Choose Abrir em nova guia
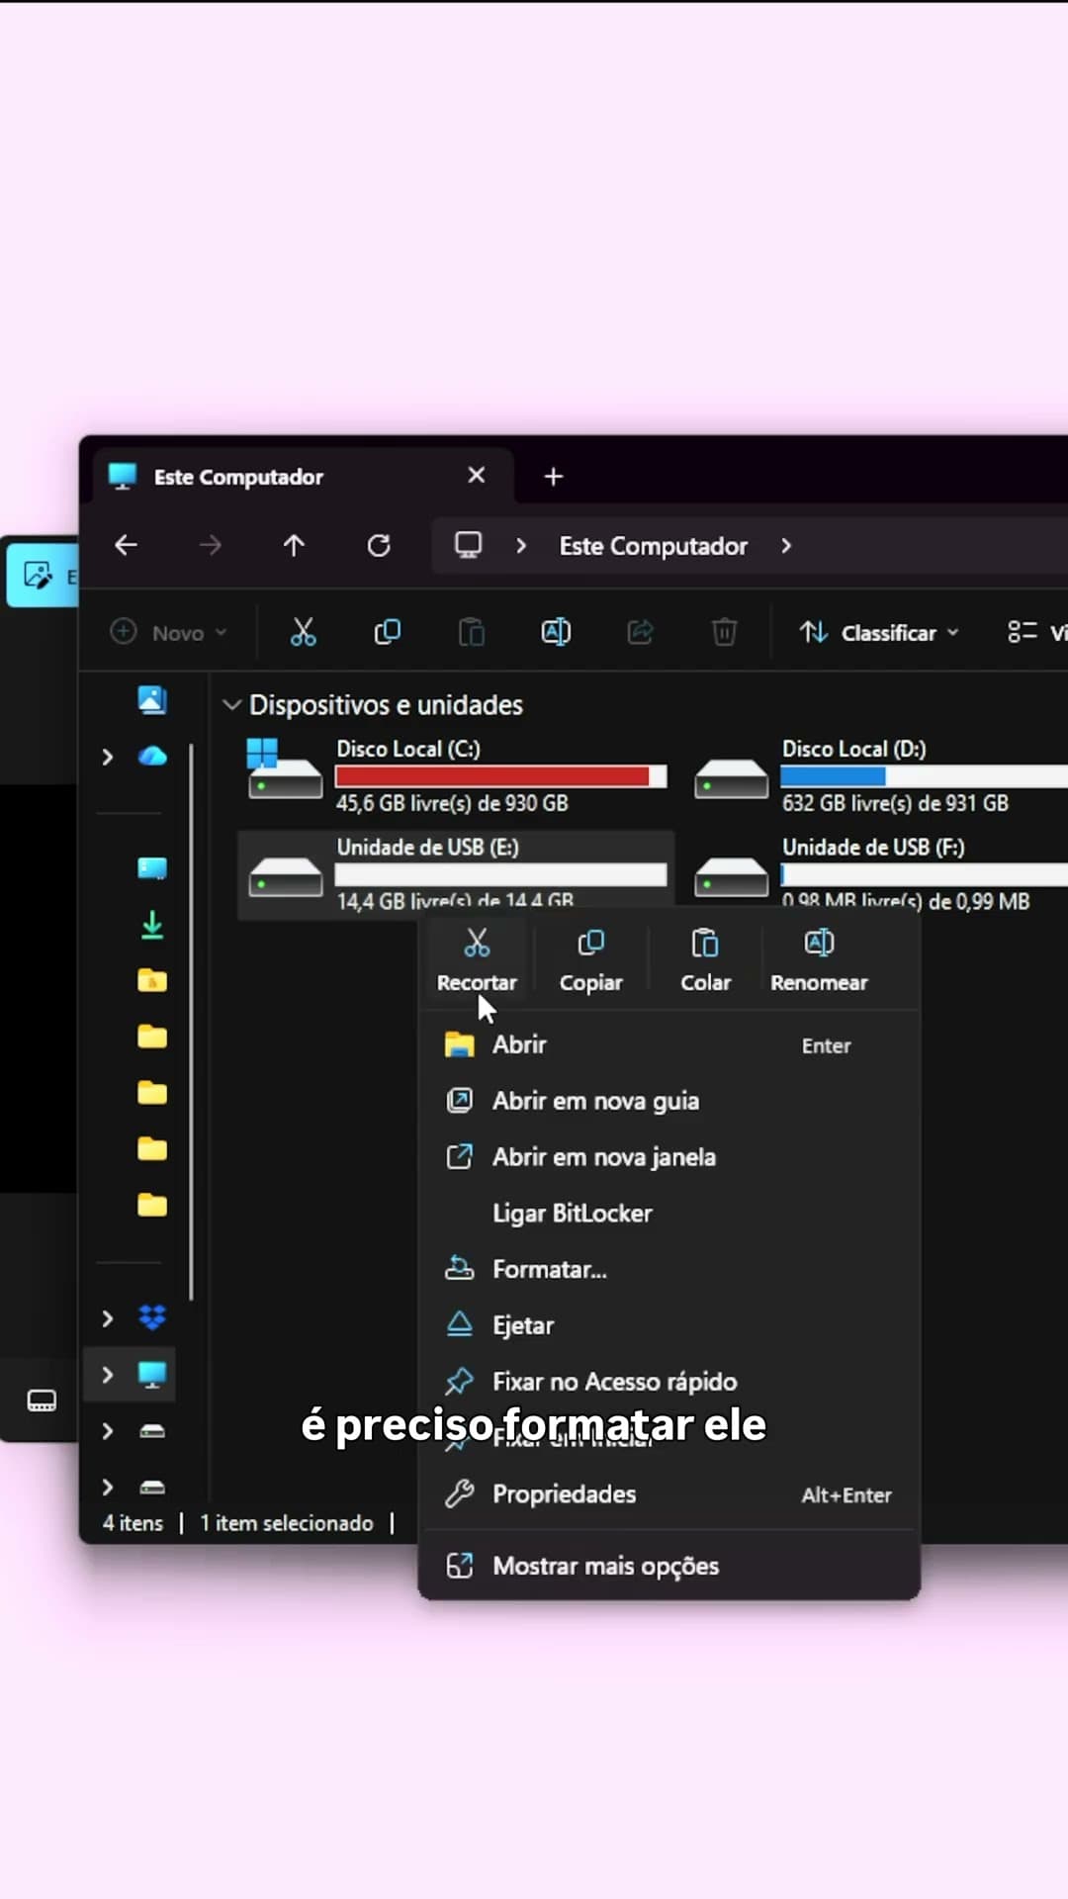The width and height of the screenshot is (1068, 1899). (x=669, y=1101)
